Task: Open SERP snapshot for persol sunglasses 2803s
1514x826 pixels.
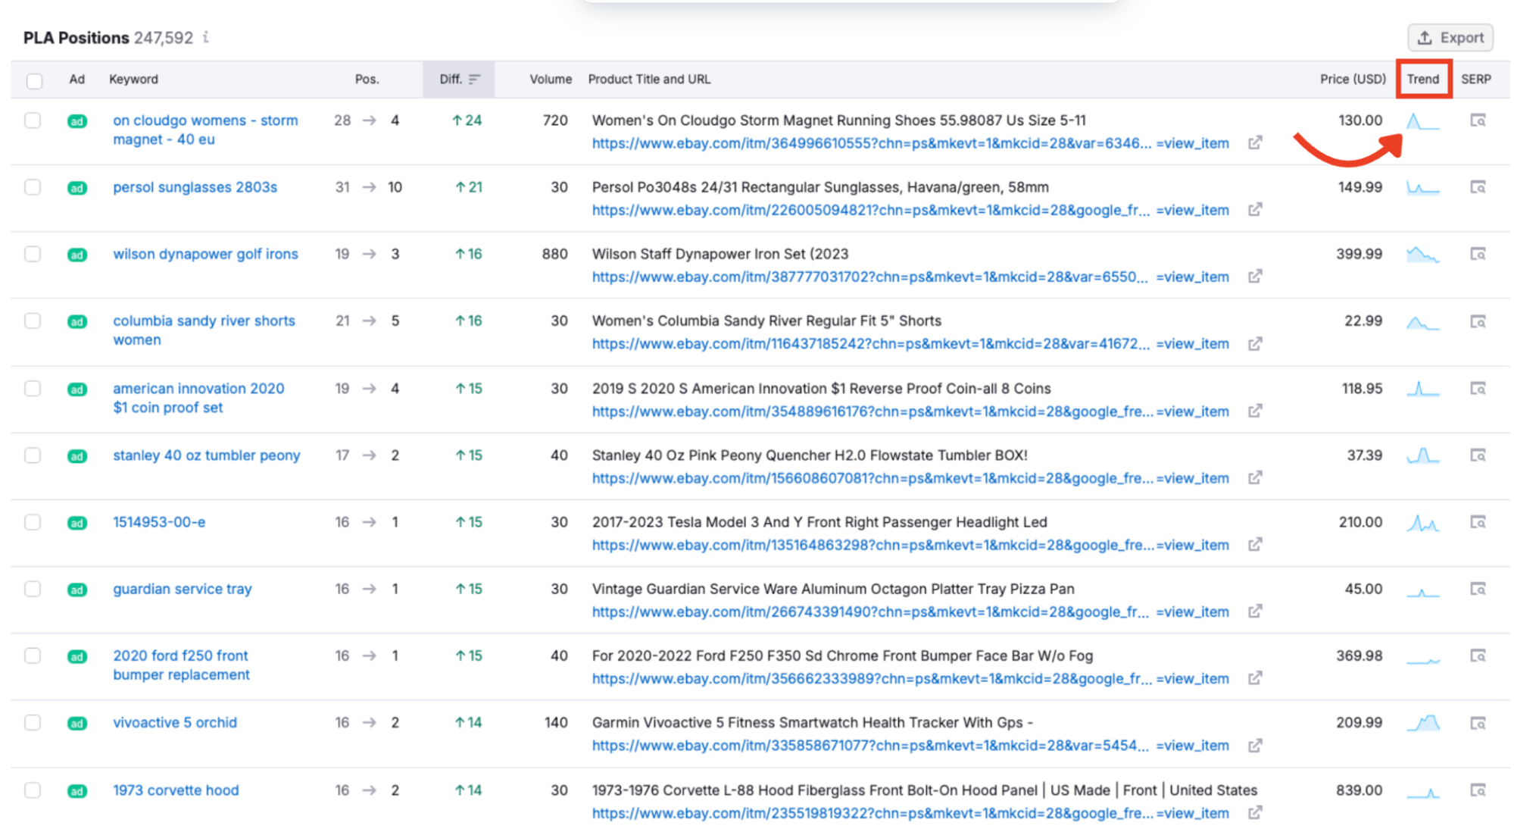Action: (1477, 187)
